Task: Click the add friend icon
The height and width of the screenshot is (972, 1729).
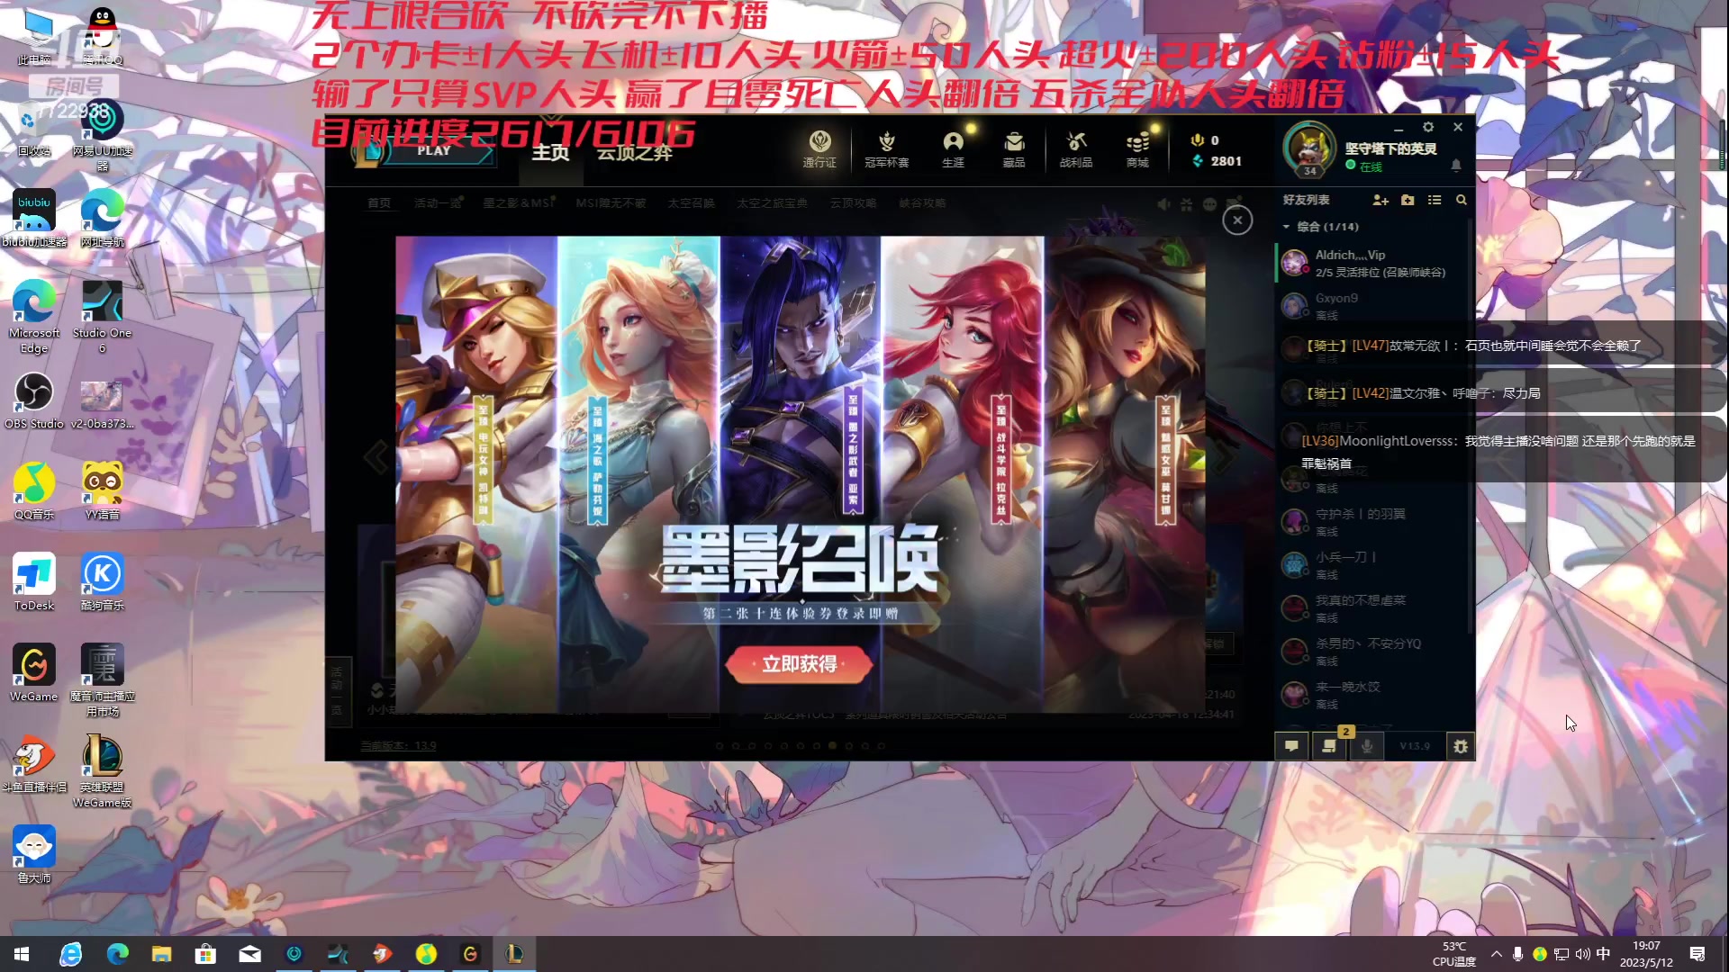Action: [x=1380, y=200]
